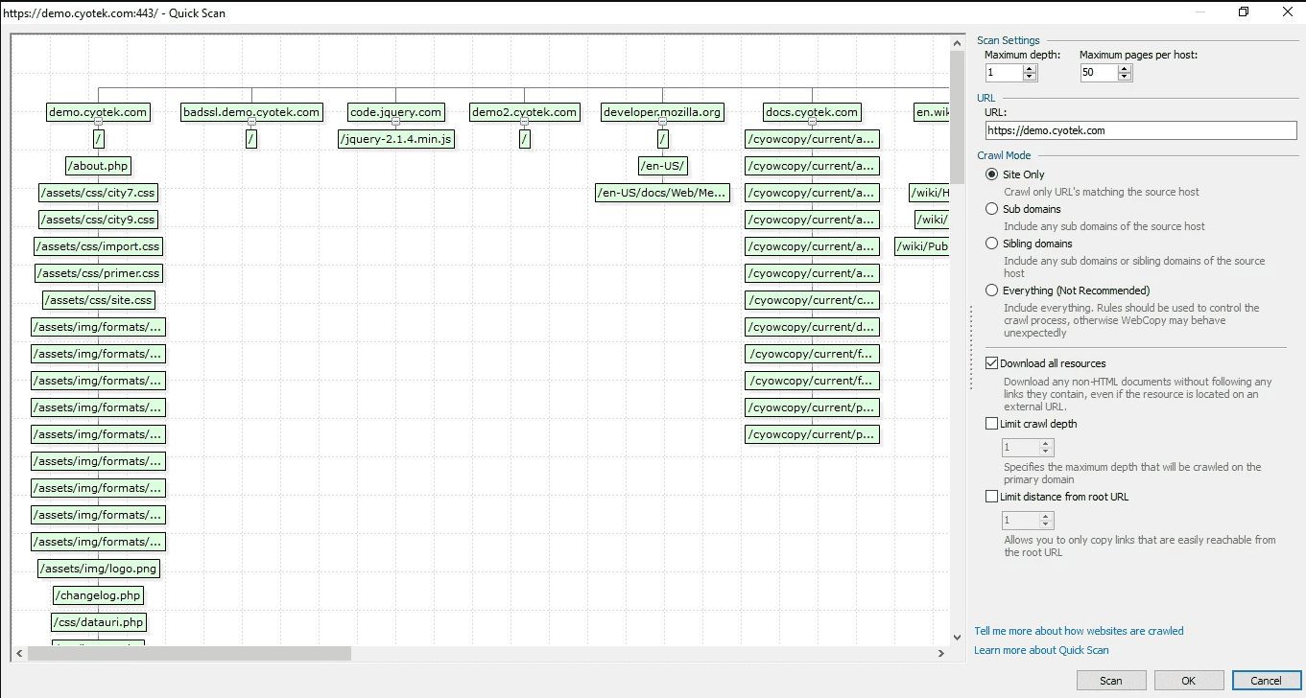The width and height of the screenshot is (1306, 698).
Task: Click the vertical scrollbar up arrow
Action: click(957, 43)
